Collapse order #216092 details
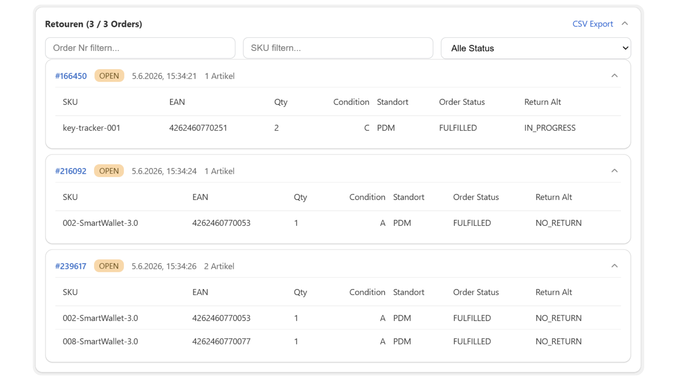Viewport: 677px width, 380px height. click(615, 171)
